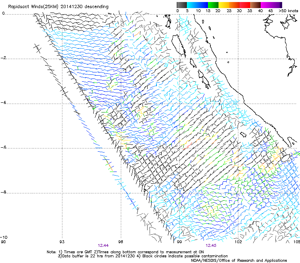This screenshot has height=263, width=300.
Task: Click the orange 25-30 knots legend segment
Action: click(x=234, y=5)
